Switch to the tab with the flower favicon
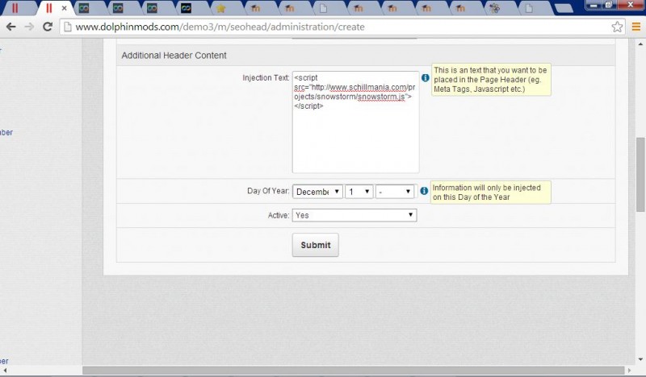 (x=495, y=8)
